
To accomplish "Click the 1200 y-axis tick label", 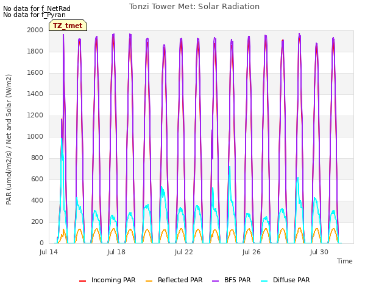I will pyautogui.click(x=35, y=115).
